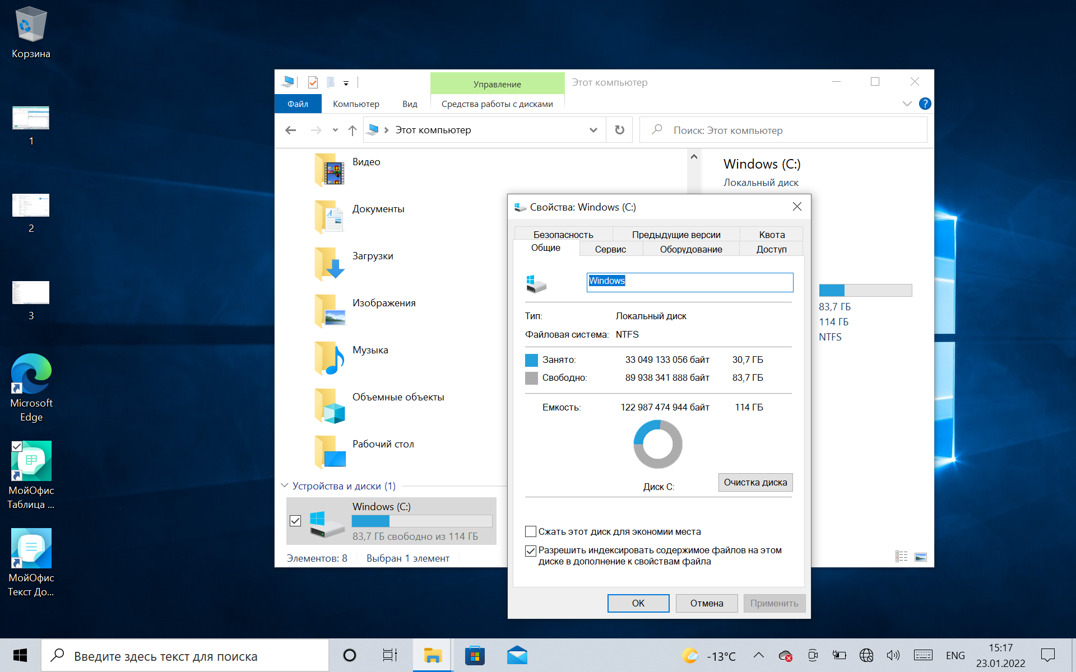Enable compress this drive checkbox

click(531, 531)
